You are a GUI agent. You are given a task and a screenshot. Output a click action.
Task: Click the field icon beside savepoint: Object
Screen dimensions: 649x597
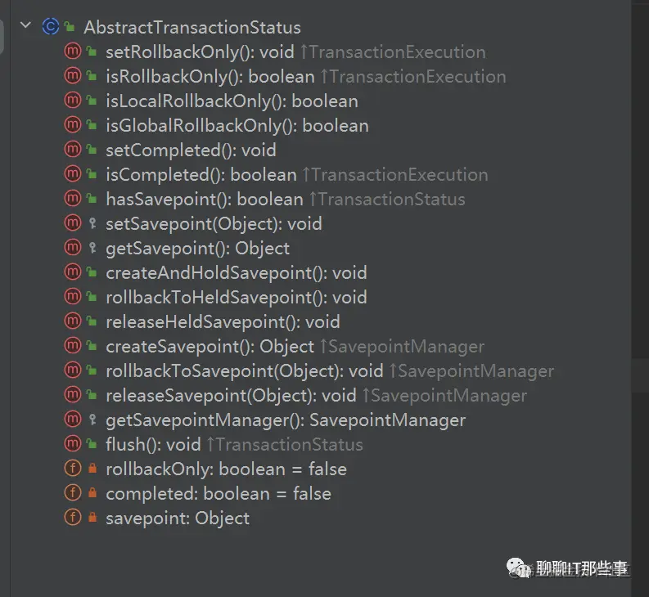(73, 517)
